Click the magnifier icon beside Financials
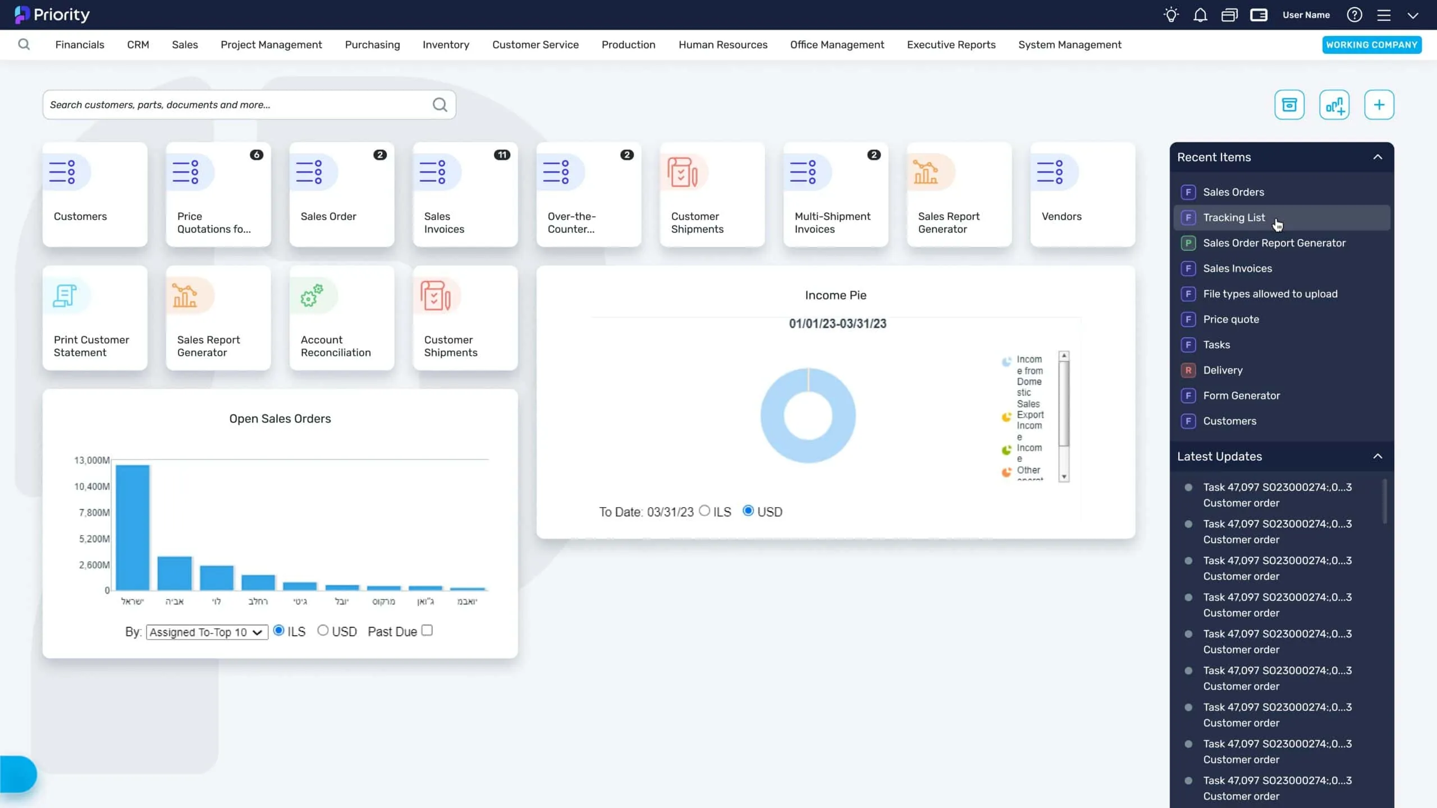The height and width of the screenshot is (808, 1437). click(x=24, y=44)
